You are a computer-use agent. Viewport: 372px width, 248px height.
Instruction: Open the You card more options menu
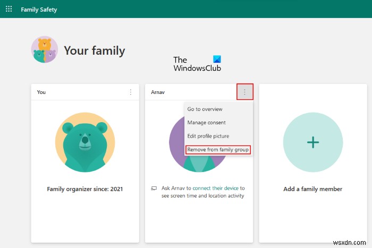[131, 92]
